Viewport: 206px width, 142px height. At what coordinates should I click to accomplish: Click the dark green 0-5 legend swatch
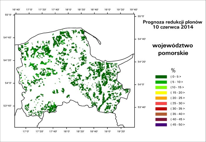[161, 76]
